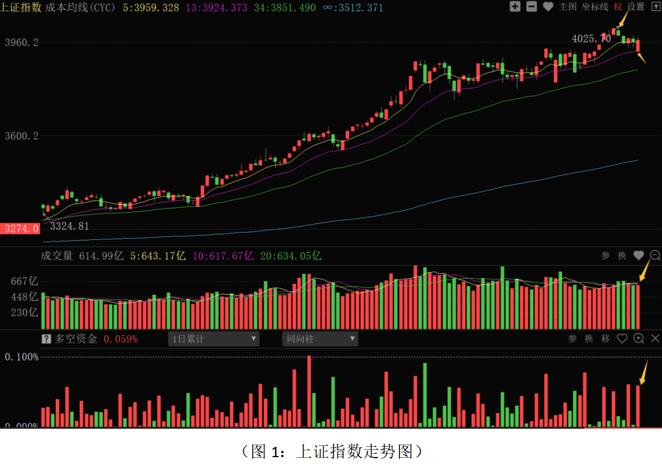Image resolution: width=662 pixels, height=464 pixels.
Task: Expand the 同向柱 dropdown
Action: tap(320, 339)
